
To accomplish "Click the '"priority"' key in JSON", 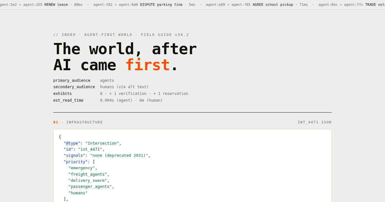I will click(75, 162).
